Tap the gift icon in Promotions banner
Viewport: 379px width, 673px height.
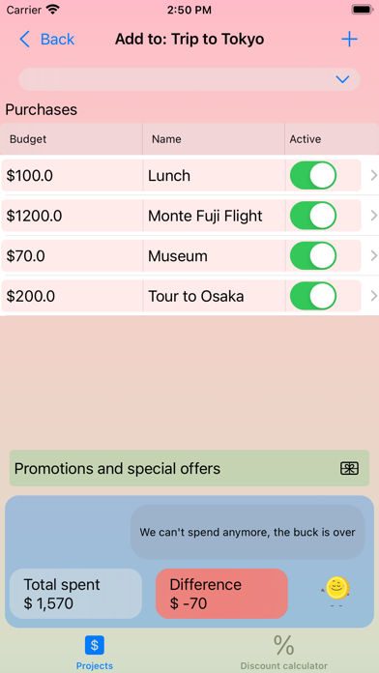349,468
